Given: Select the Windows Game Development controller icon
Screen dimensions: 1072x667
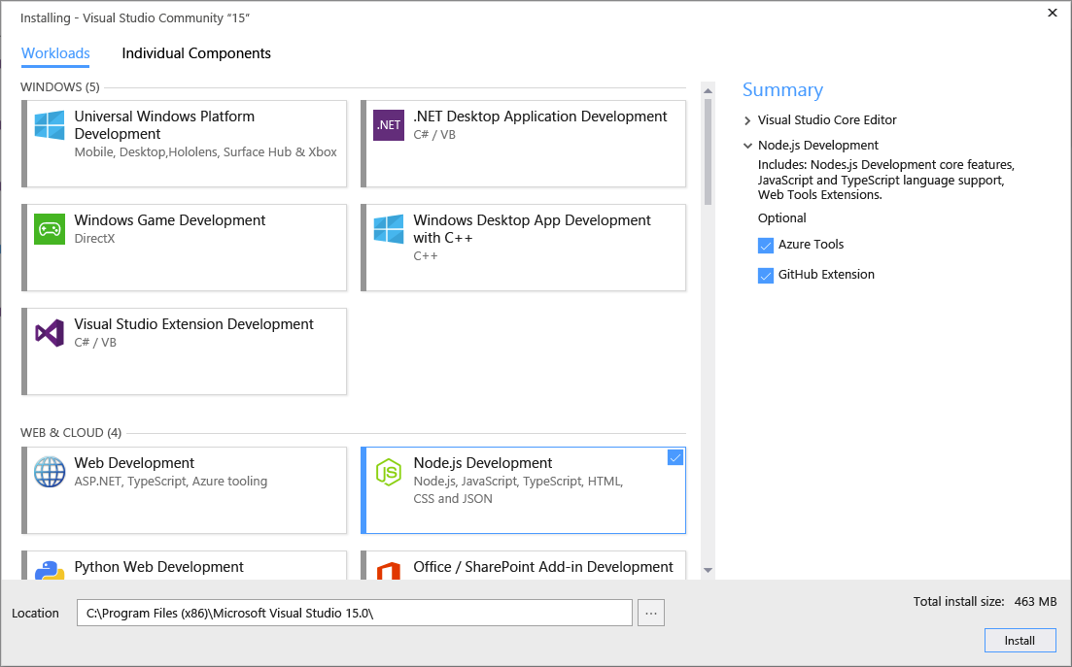Looking at the screenshot, I should pyautogui.click(x=50, y=229).
